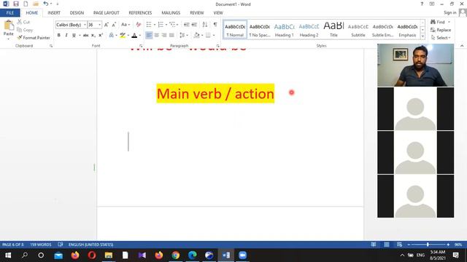Open Shading color dropdown
Viewport: 467px width, 262px height.
[x=202, y=36]
